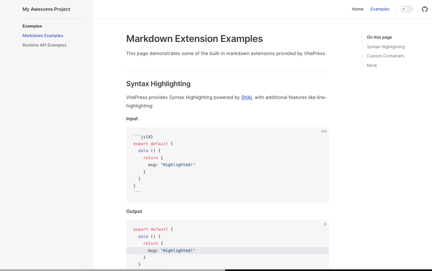Jump to Custom Containers from the page outline
This screenshot has width=432, height=271.
point(385,56)
